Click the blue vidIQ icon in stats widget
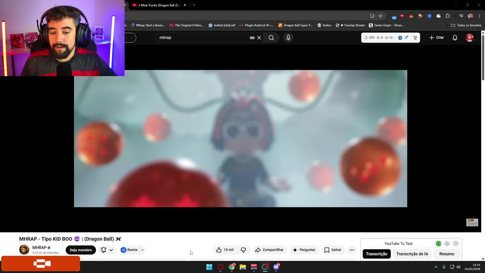 [400, 38]
